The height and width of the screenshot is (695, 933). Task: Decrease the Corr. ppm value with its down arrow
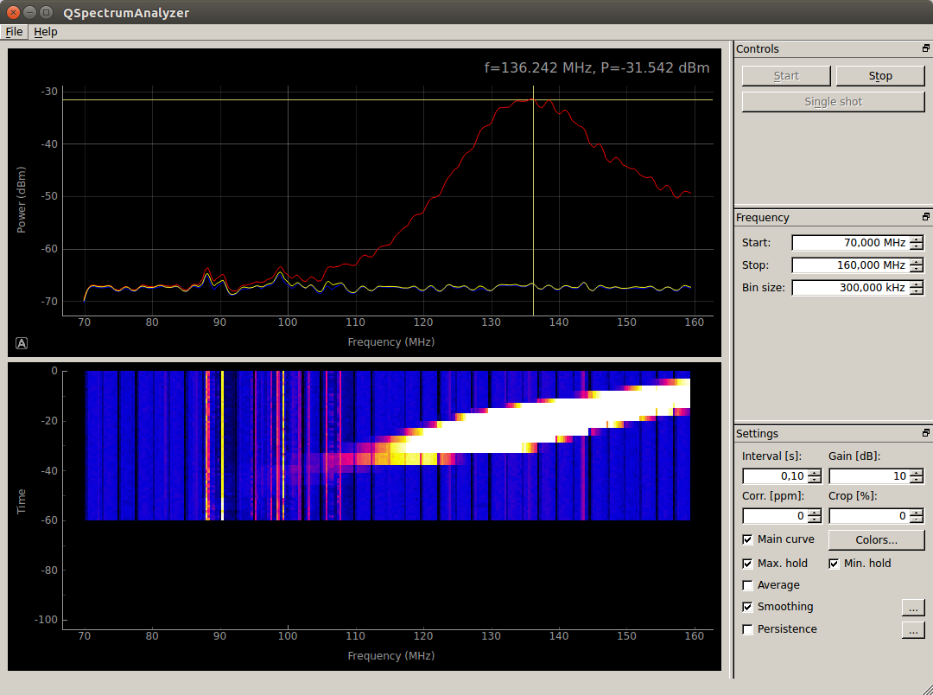(815, 520)
